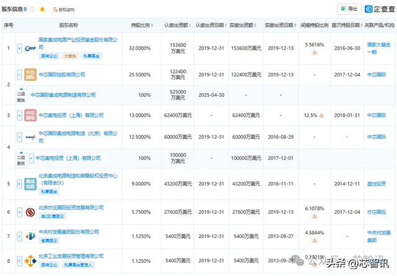Open the 股权结构 equity structure view
The width and height of the screenshot is (397, 276).
click(64, 10)
